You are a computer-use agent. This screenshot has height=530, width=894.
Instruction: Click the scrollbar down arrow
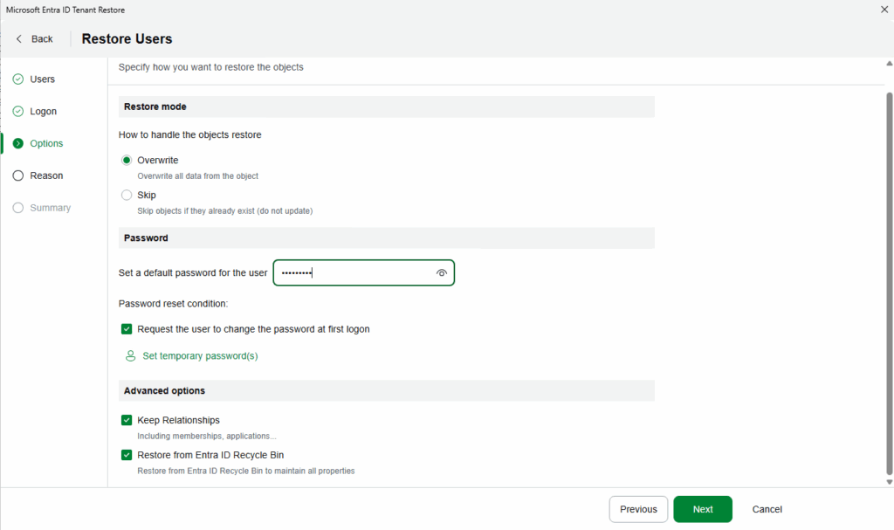890,482
